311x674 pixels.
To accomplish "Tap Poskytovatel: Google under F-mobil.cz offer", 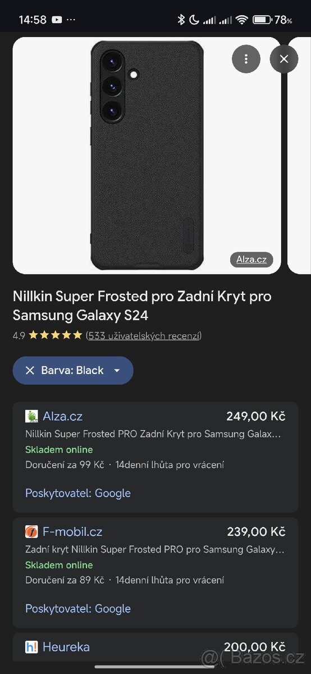I will point(78,608).
